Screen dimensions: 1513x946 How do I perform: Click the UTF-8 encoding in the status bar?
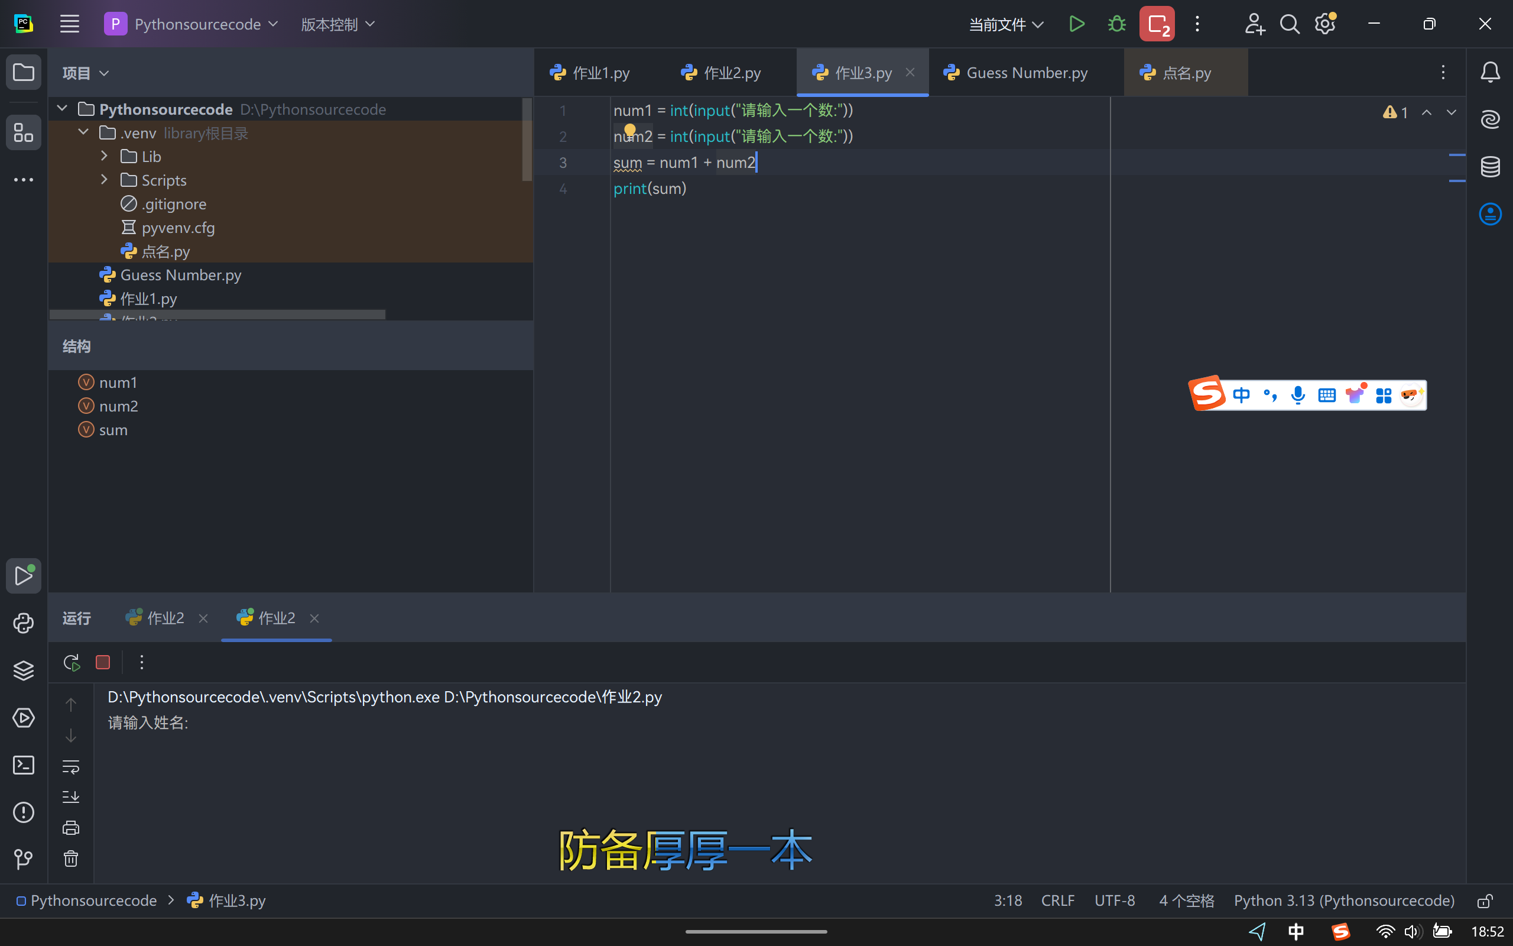tap(1114, 901)
